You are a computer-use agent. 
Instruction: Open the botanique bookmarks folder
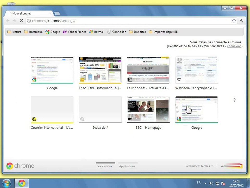coord(33,32)
